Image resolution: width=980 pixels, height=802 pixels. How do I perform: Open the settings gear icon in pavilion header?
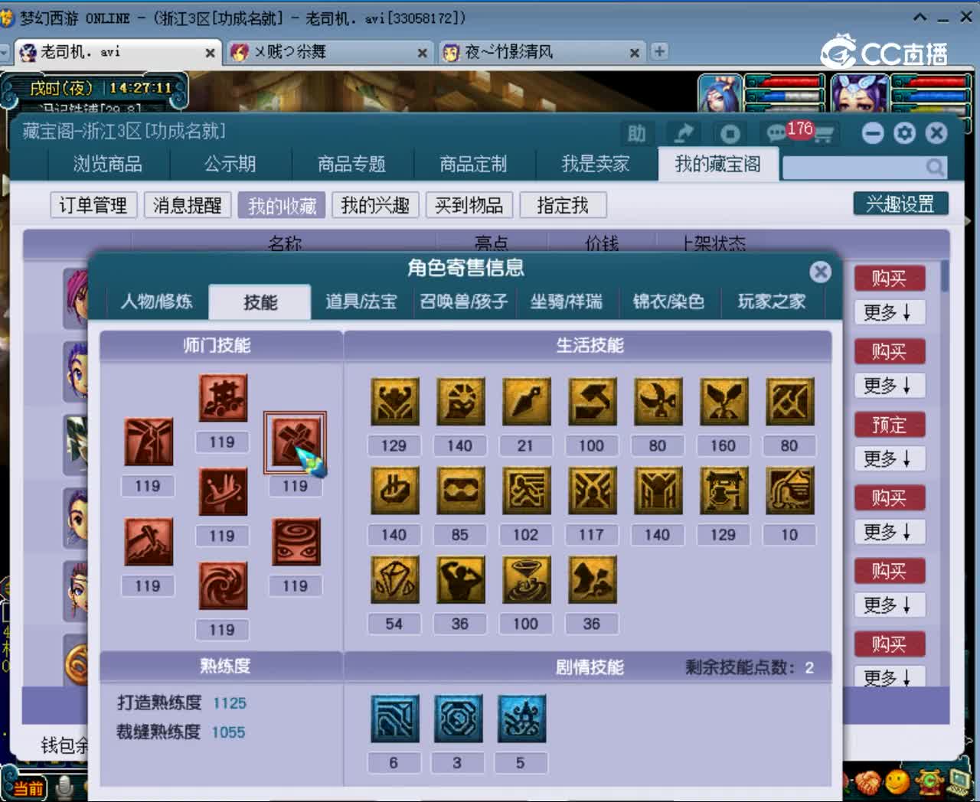904,133
